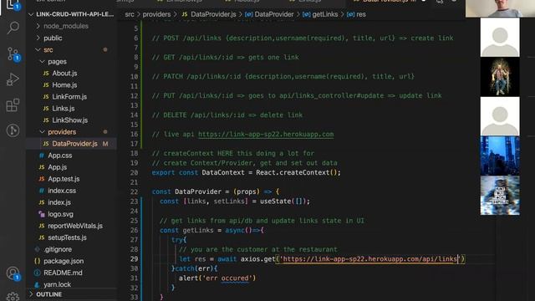Open the Accounts menu icon
The height and width of the screenshot is (301, 535).
13,273
